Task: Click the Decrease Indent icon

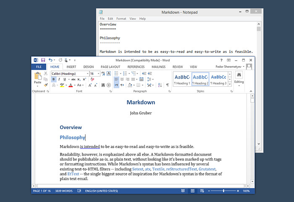Action: [x=144, y=74]
